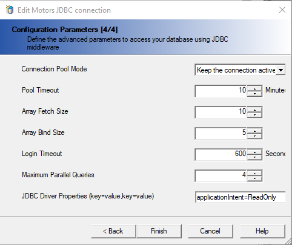Go to previous step with Back button

point(113,231)
